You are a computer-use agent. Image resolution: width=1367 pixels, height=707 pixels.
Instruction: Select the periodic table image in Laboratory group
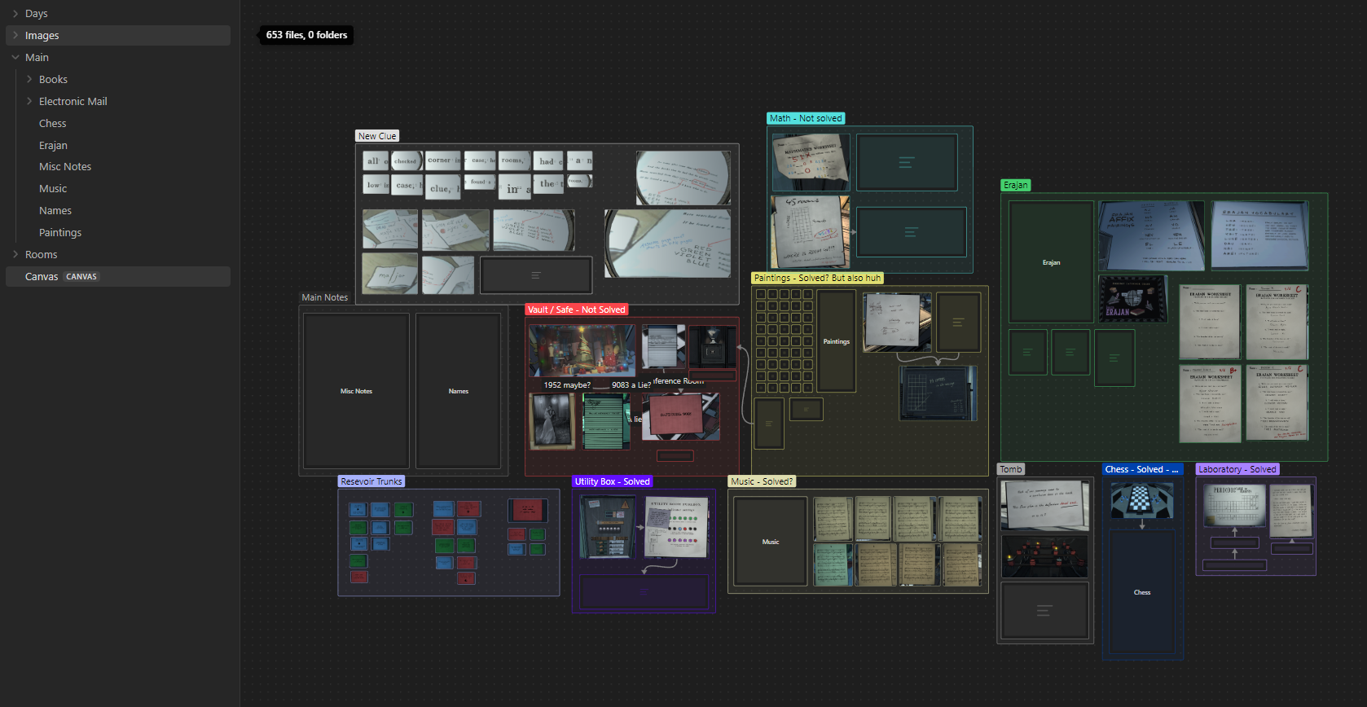click(1235, 505)
